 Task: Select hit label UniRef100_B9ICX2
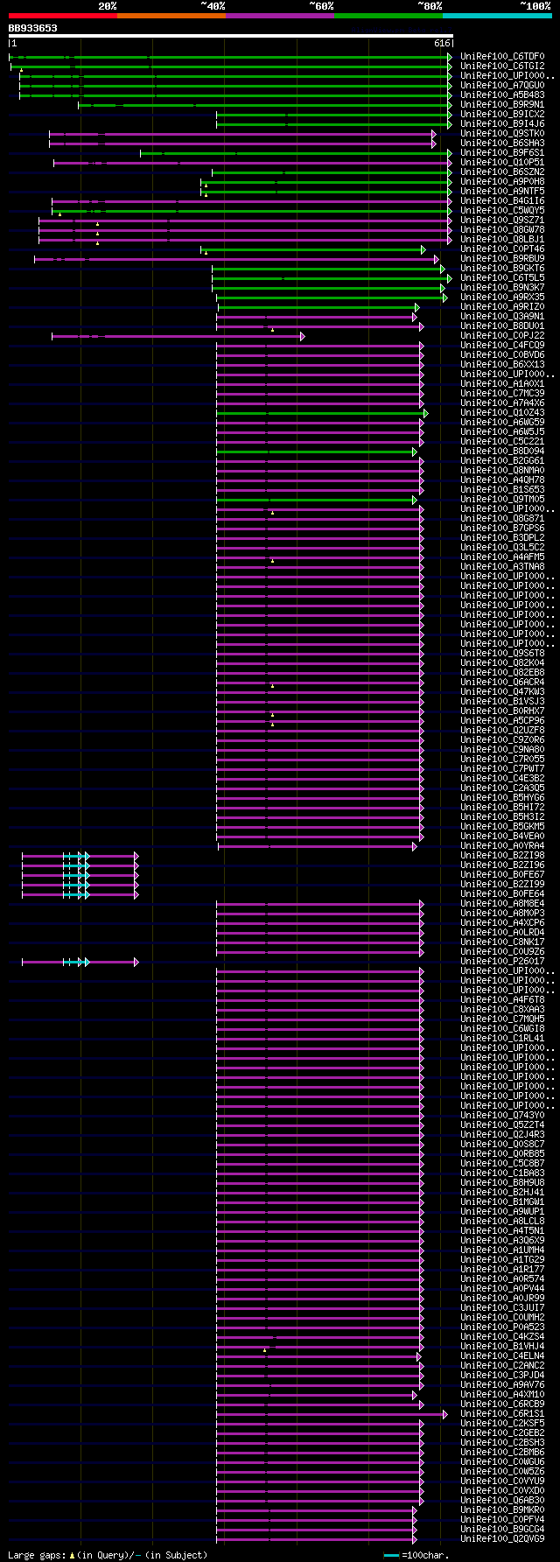coord(503,115)
